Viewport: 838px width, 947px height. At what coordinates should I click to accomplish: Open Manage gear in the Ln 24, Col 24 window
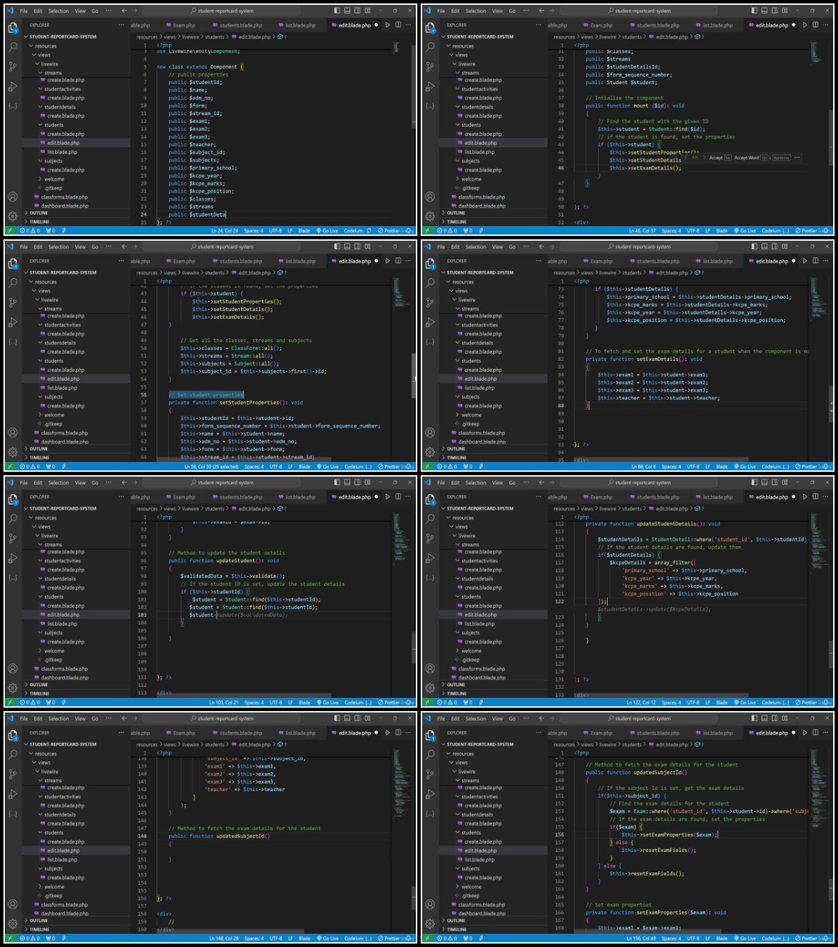12,216
